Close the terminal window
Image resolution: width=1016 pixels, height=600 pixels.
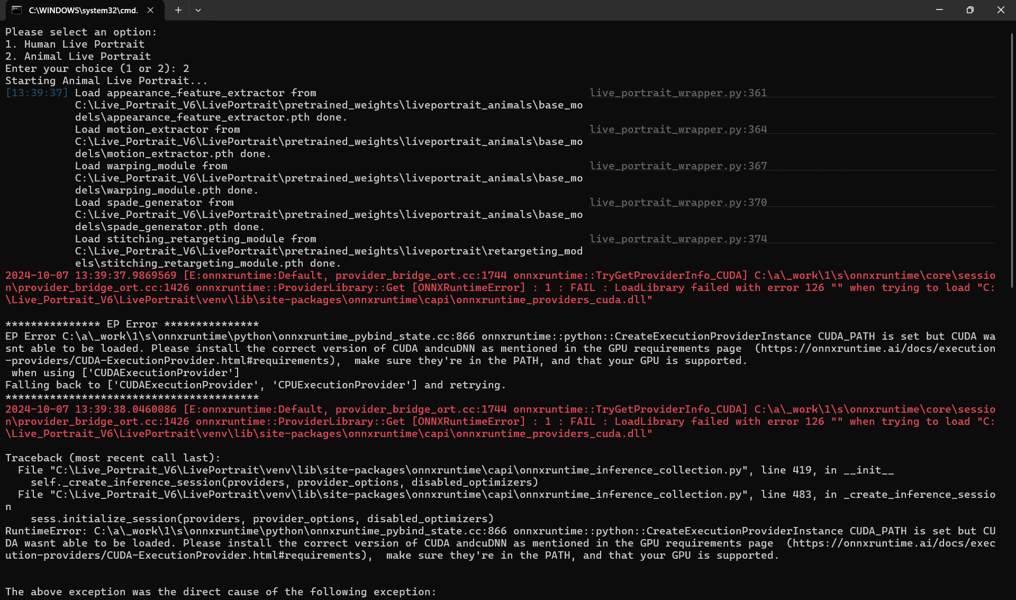point(1000,10)
